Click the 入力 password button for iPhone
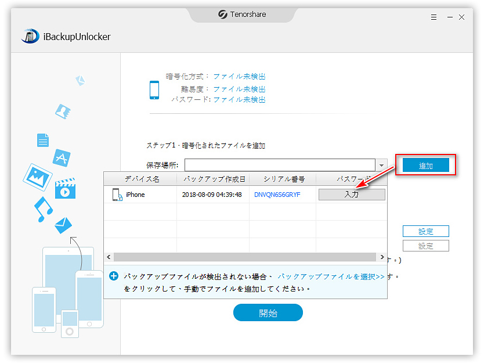This screenshot has width=484, height=363. click(x=352, y=195)
